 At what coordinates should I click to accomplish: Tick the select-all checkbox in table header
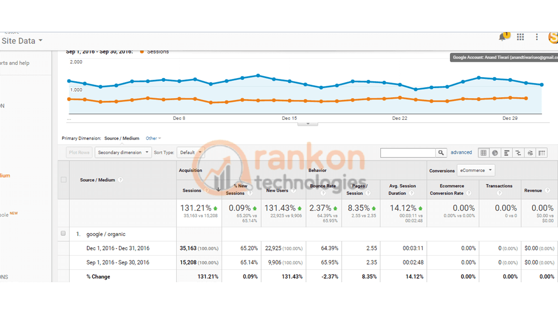pos(64,180)
